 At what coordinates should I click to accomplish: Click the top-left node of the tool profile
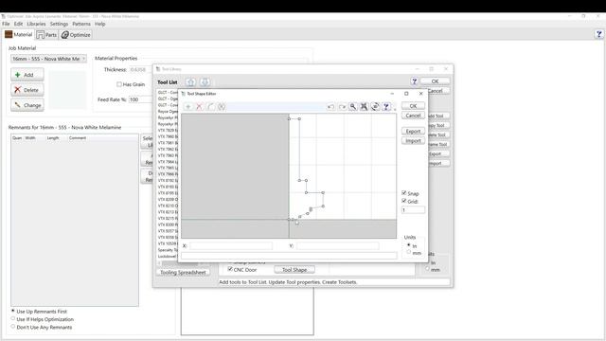click(289, 118)
